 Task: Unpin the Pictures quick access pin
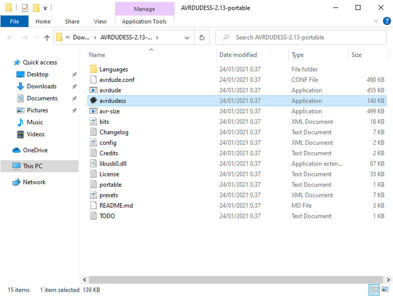(x=74, y=110)
